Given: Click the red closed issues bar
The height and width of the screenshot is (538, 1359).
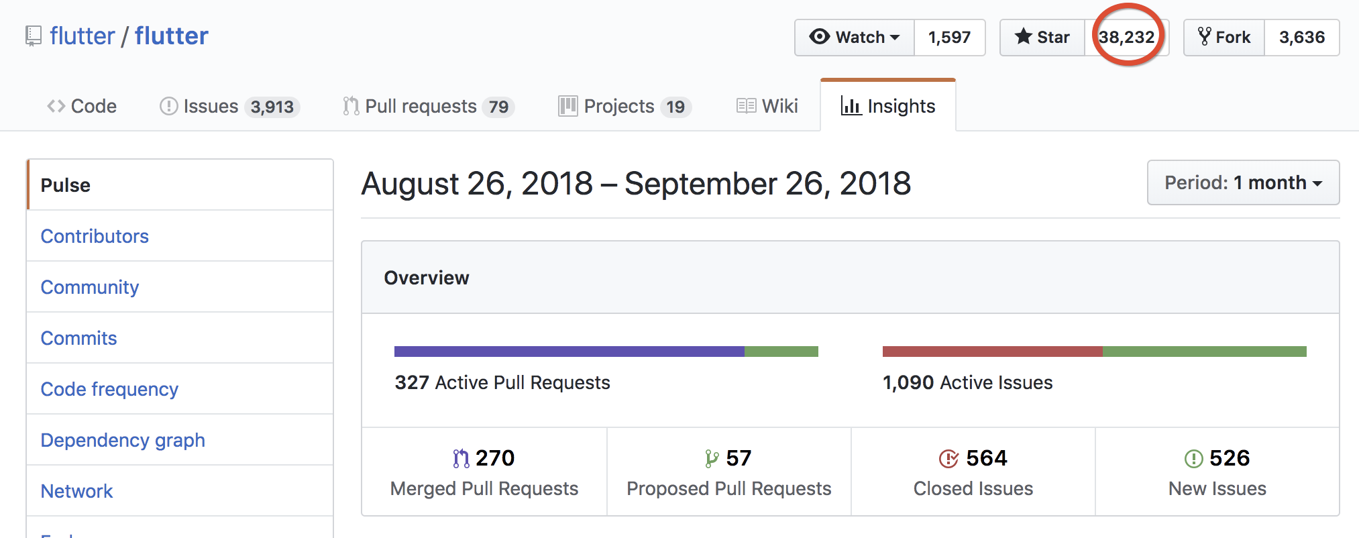Looking at the screenshot, I should point(992,352).
